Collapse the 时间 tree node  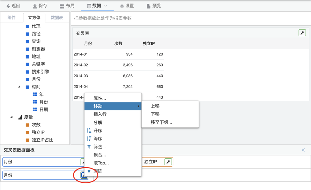[x=19, y=87]
